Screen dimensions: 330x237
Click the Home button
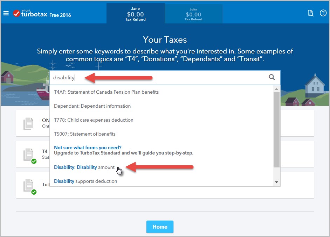pyautogui.click(x=160, y=227)
